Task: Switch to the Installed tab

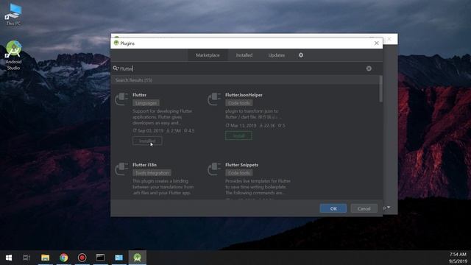Action: click(244, 55)
